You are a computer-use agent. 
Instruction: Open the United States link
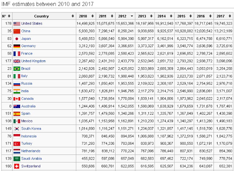pyautogui.click(x=32, y=23)
